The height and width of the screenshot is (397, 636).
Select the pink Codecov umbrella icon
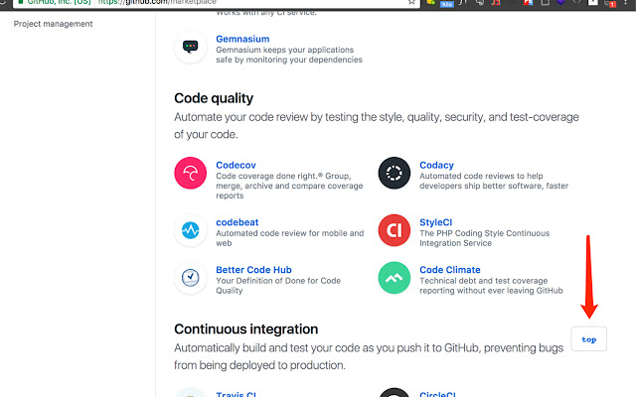pyautogui.click(x=190, y=173)
